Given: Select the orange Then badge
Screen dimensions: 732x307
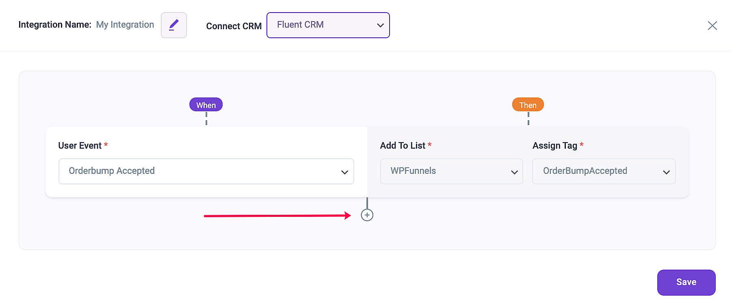Looking at the screenshot, I should point(528,105).
